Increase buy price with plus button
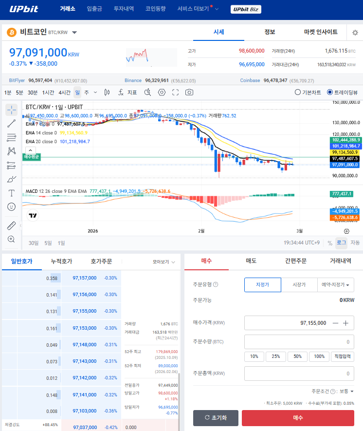 coord(345,323)
